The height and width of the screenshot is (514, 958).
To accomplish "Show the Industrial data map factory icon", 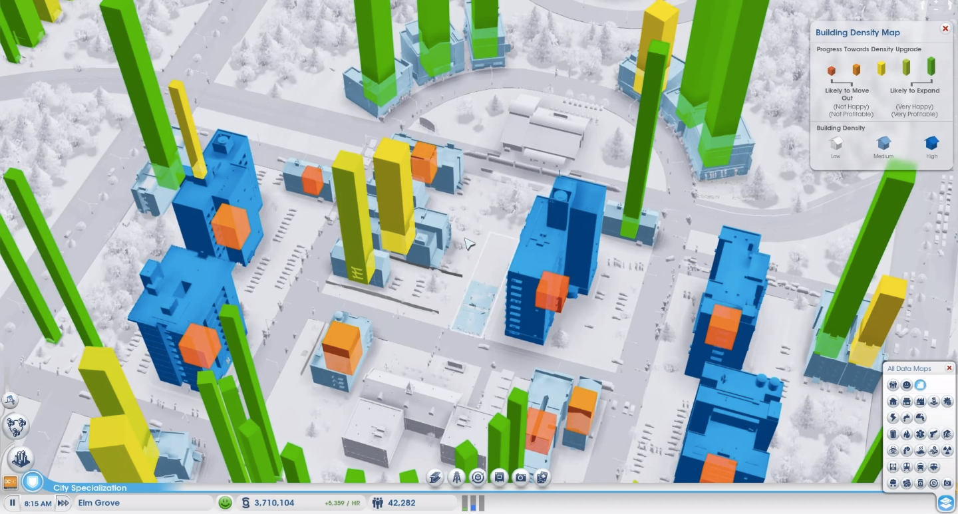I will (x=920, y=402).
